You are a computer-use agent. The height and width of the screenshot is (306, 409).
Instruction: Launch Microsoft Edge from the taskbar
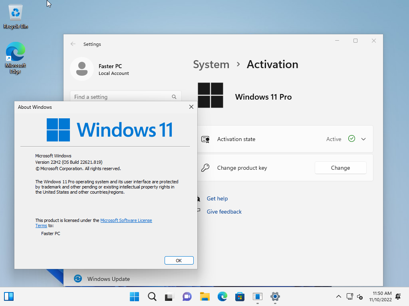click(x=222, y=296)
